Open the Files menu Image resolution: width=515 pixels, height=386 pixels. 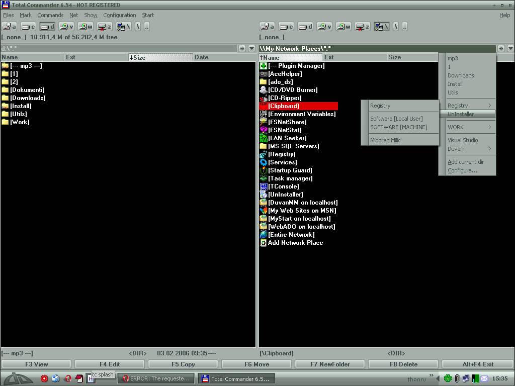point(8,15)
